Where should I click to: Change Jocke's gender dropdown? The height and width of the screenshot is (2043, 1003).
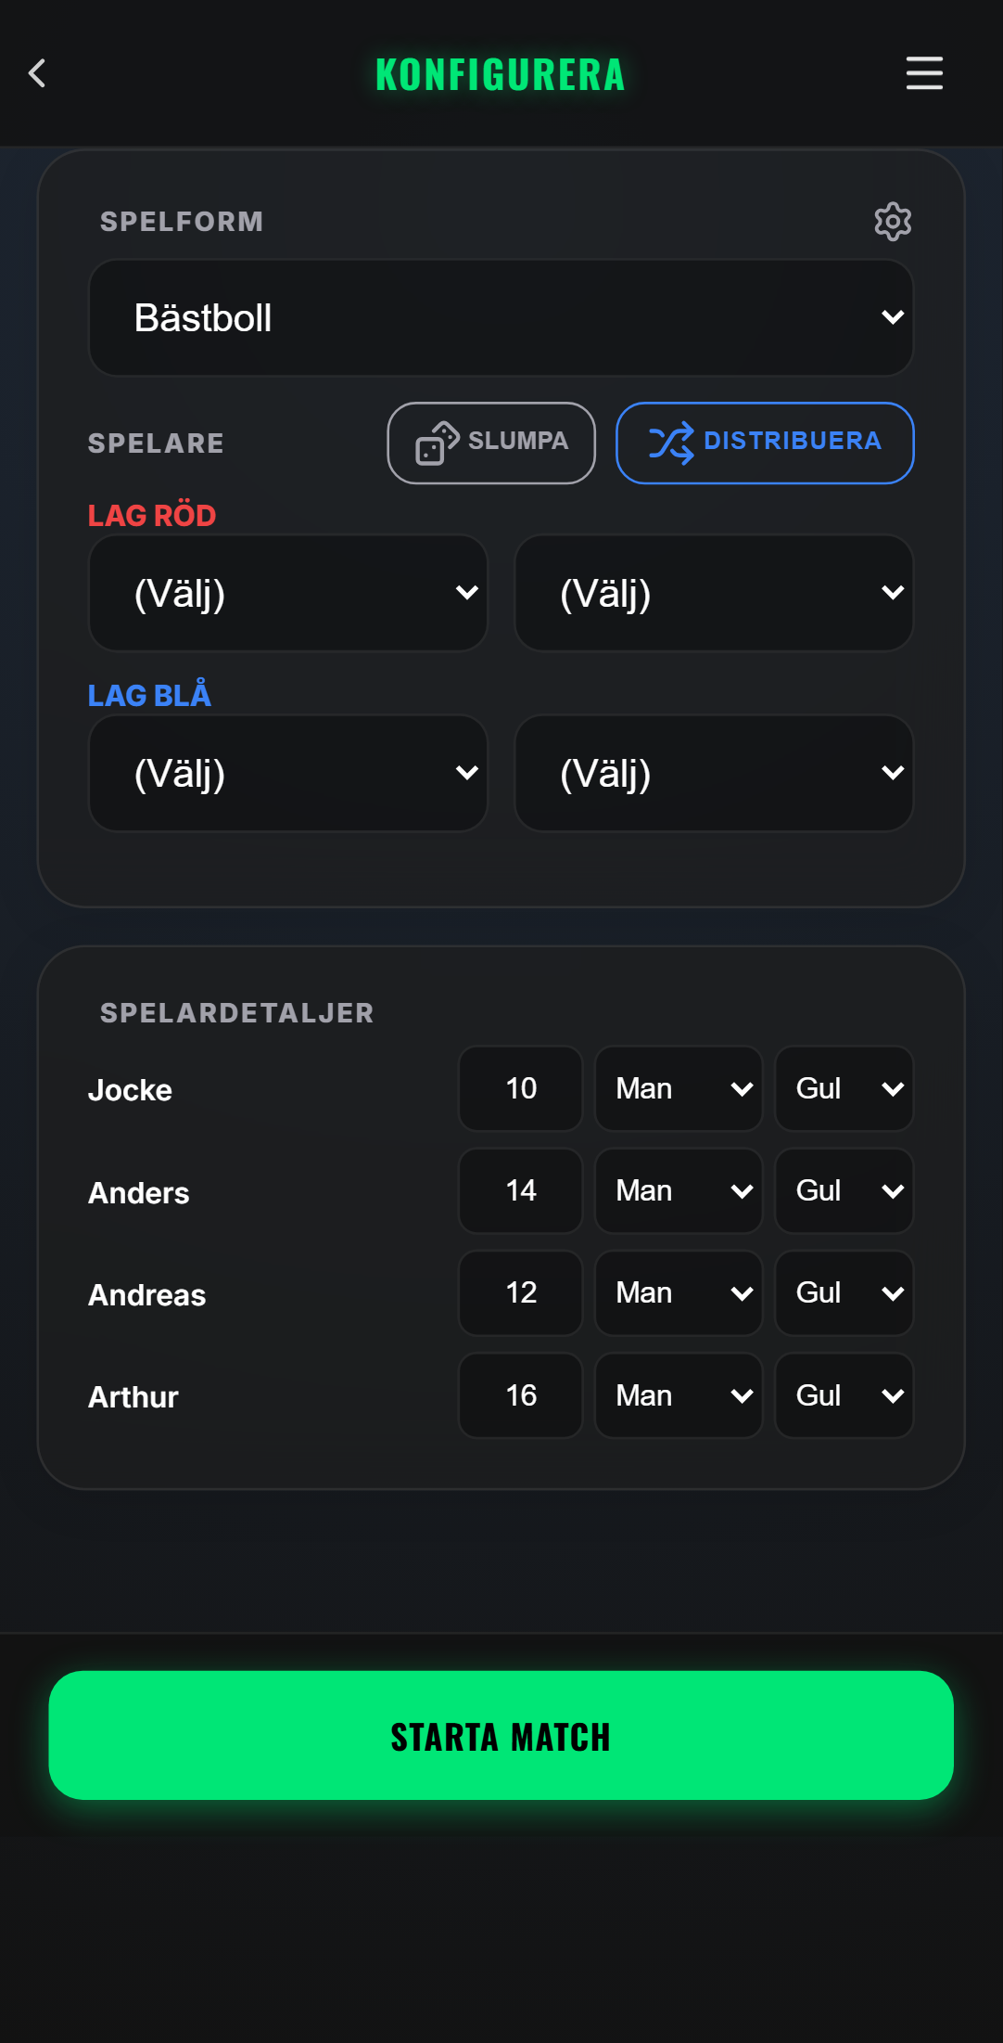click(x=679, y=1088)
